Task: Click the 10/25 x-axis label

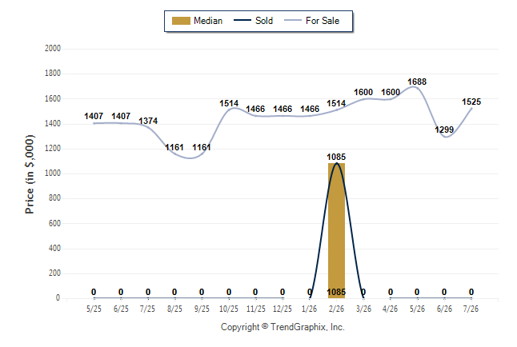Action: pyautogui.click(x=229, y=309)
